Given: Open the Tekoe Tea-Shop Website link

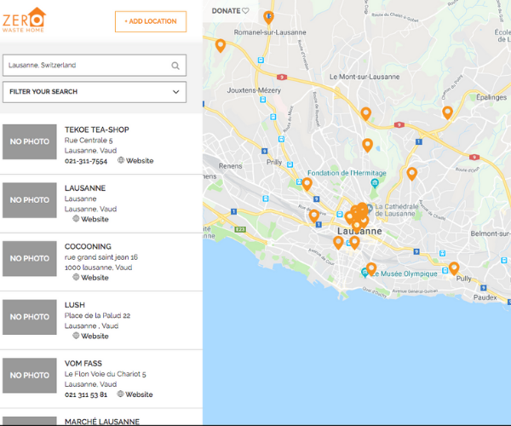Looking at the screenshot, I should [x=140, y=161].
